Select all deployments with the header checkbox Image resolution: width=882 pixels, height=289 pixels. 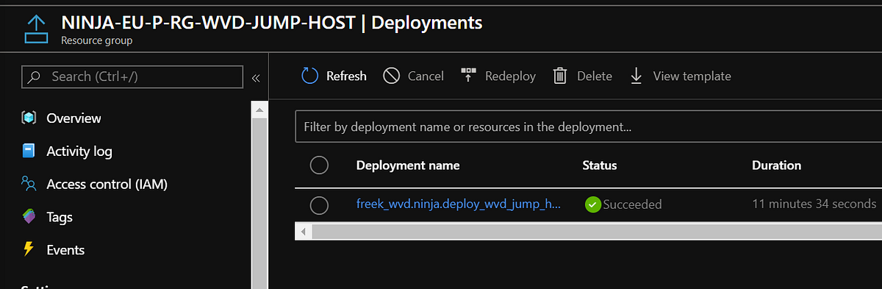(319, 165)
